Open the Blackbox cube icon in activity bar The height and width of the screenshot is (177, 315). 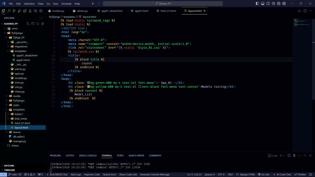[41, 11]
